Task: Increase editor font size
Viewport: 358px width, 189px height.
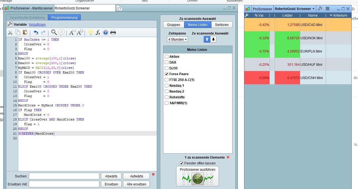Action: pyautogui.click(x=80, y=32)
